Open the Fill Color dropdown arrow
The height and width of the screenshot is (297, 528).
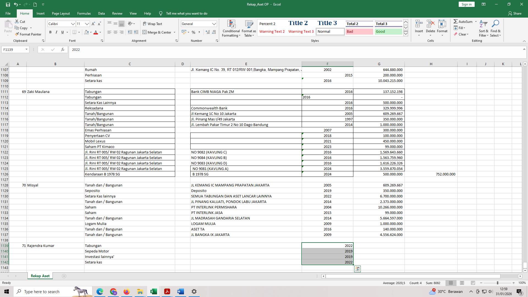(x=90, y=32)
